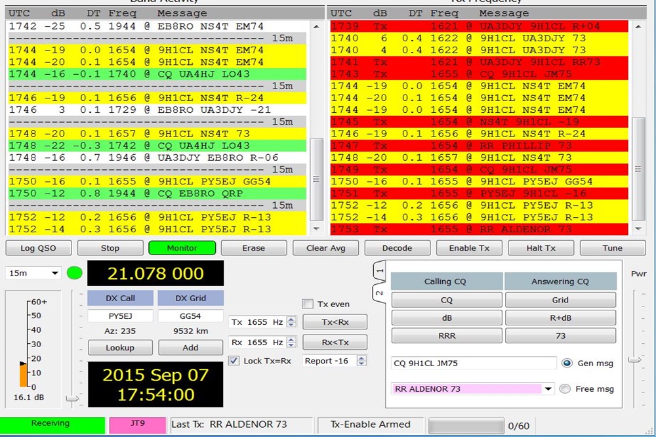
Task: Switch to message tab 2
Action: (379, 293)
